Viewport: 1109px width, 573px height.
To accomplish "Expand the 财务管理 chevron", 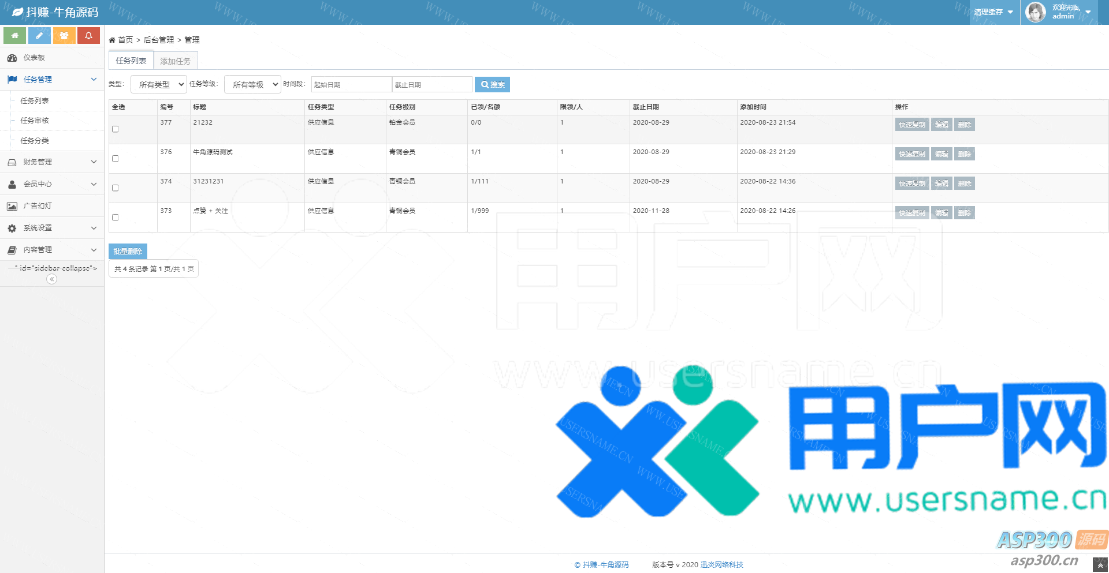I will coord(94,162).
